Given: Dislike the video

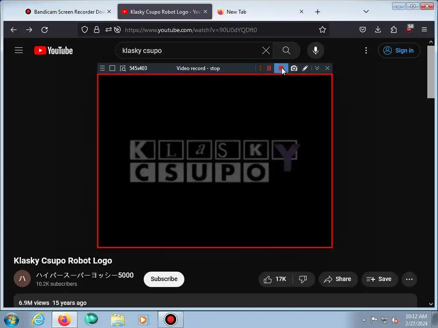Looking at the screenshot, I should pos(303,279).
